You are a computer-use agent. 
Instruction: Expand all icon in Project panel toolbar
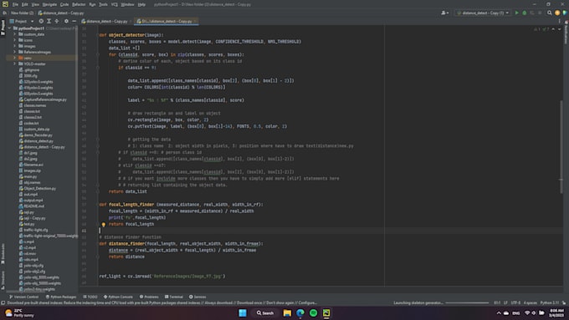[x=49, y=22]
